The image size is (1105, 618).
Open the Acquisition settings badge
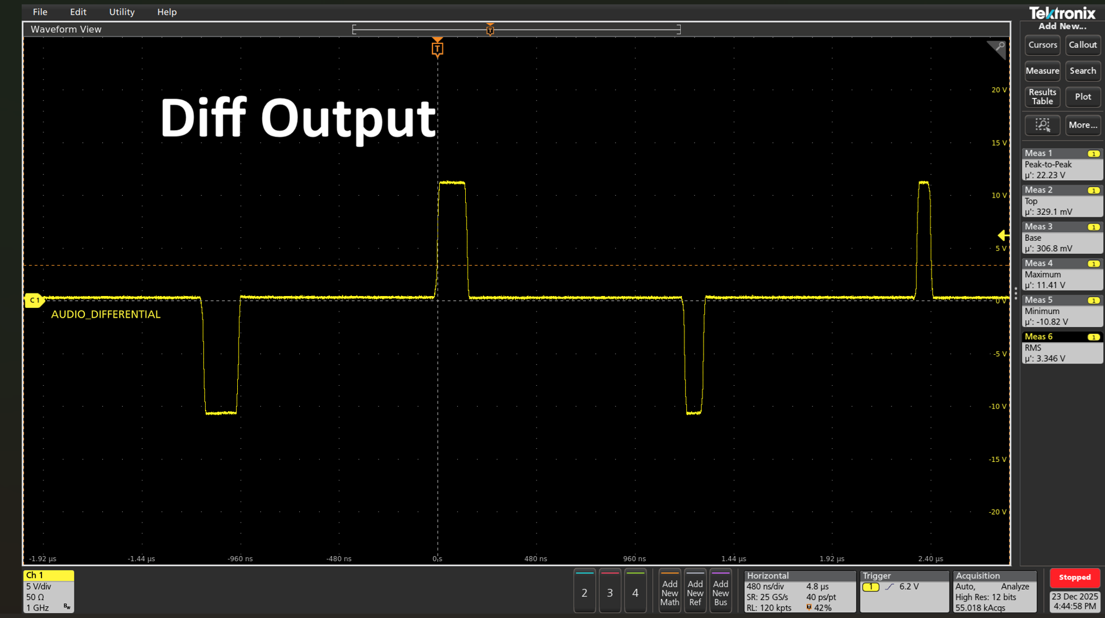coord(995,591)
